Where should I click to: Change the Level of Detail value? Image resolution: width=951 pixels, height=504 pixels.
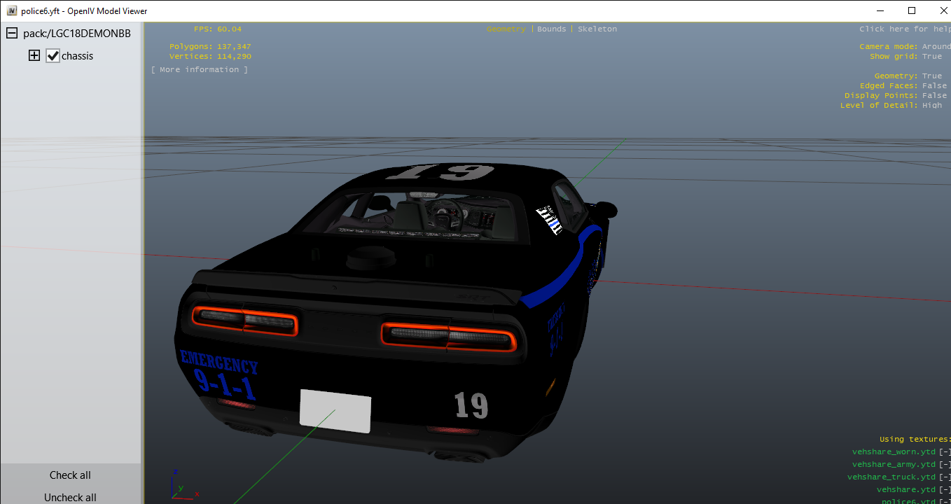[931, 106]
